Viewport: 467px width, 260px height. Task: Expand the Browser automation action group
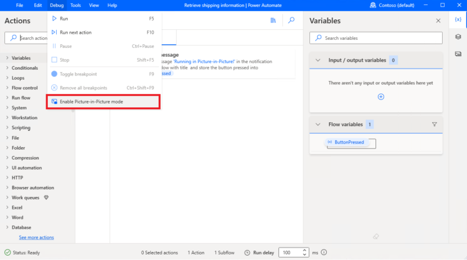tap(7, 188)
